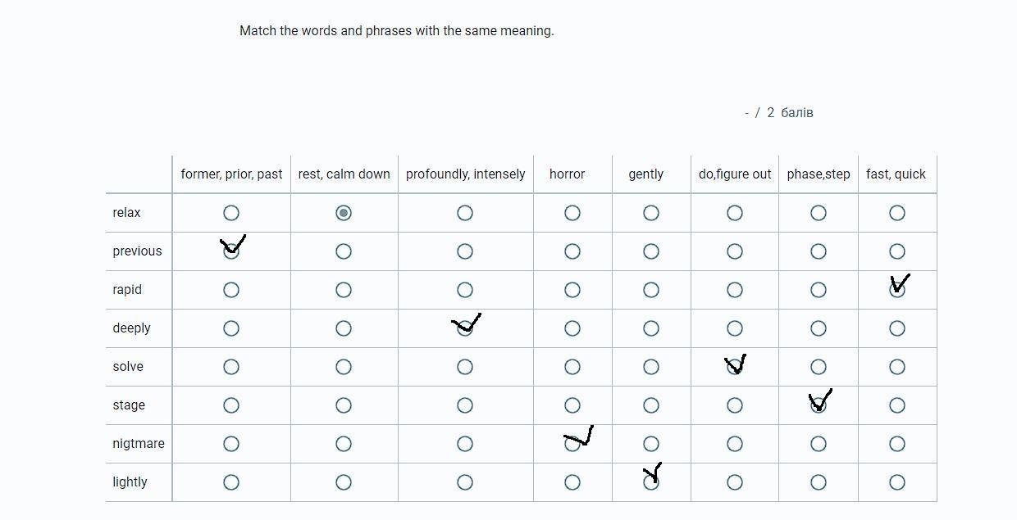
Task: Select 'horror' option in relax row
Action: [x=572, y=213]
